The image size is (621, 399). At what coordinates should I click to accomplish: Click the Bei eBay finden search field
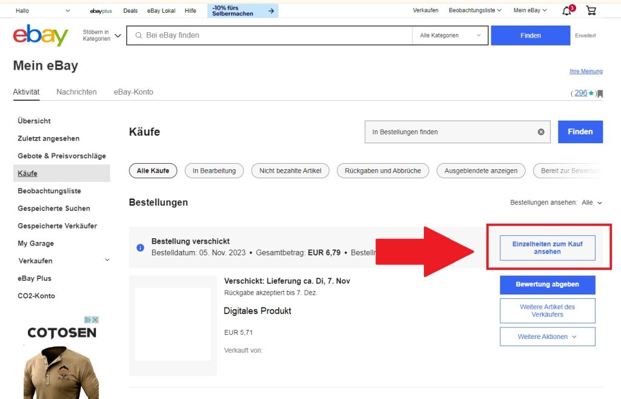tap(273, 36)
